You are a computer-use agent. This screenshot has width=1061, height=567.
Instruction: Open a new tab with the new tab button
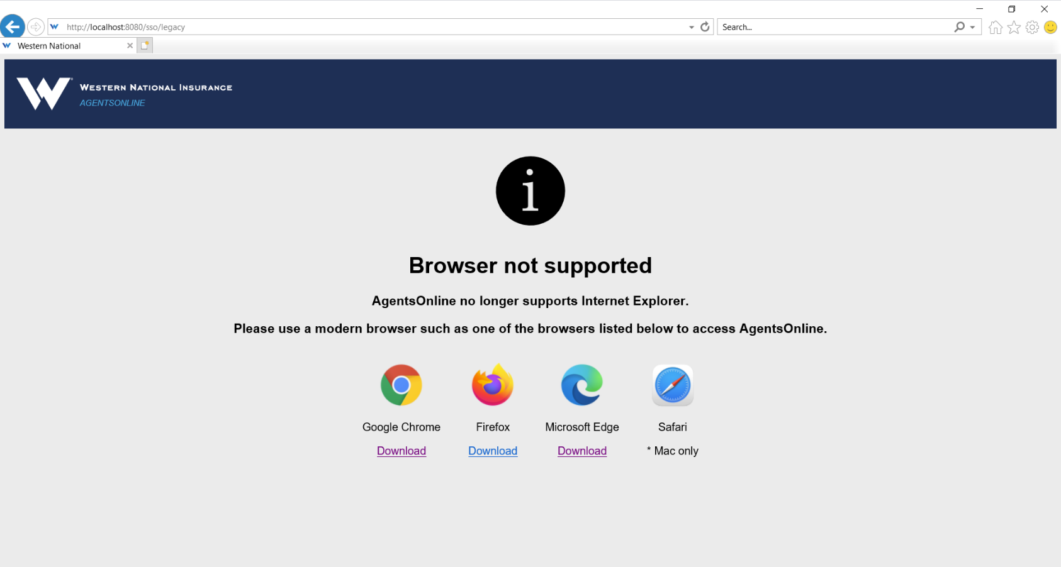[x=145, y=45]
